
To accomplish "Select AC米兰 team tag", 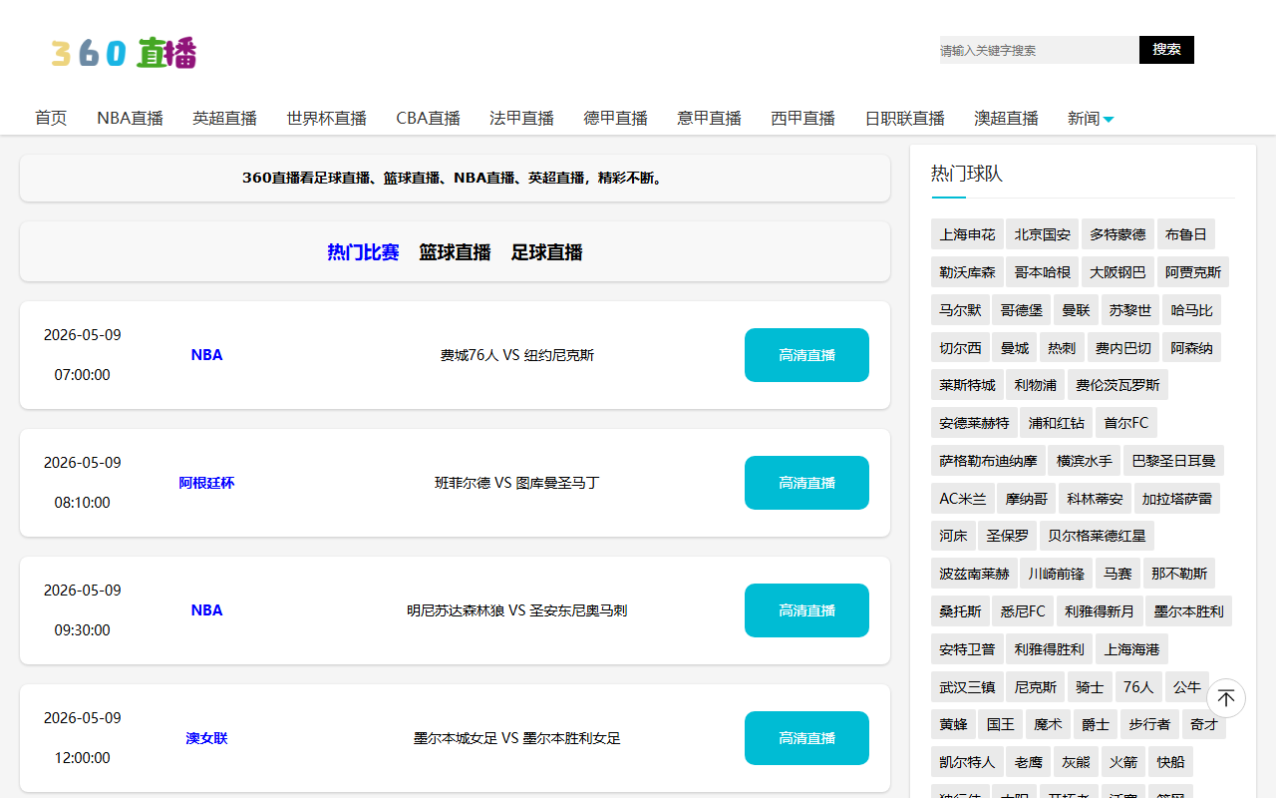I will pyautogui.click(x=963, y=499).
